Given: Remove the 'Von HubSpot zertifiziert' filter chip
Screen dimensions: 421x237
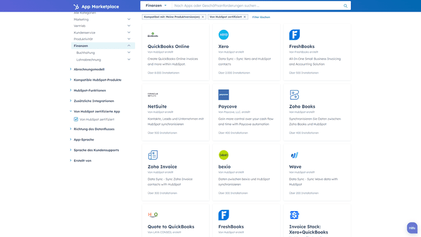Looking at the screenshot, I should [244, 17].
